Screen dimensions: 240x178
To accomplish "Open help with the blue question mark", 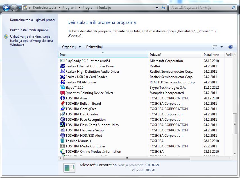I will click(230, 47).
